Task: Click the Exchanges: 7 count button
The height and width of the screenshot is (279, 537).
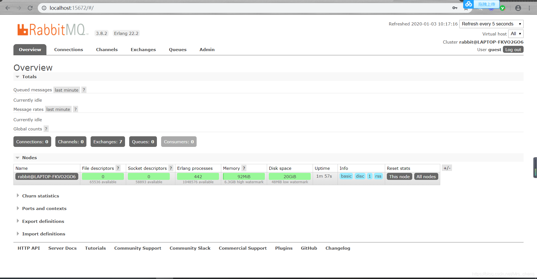Action: point(108,142)
